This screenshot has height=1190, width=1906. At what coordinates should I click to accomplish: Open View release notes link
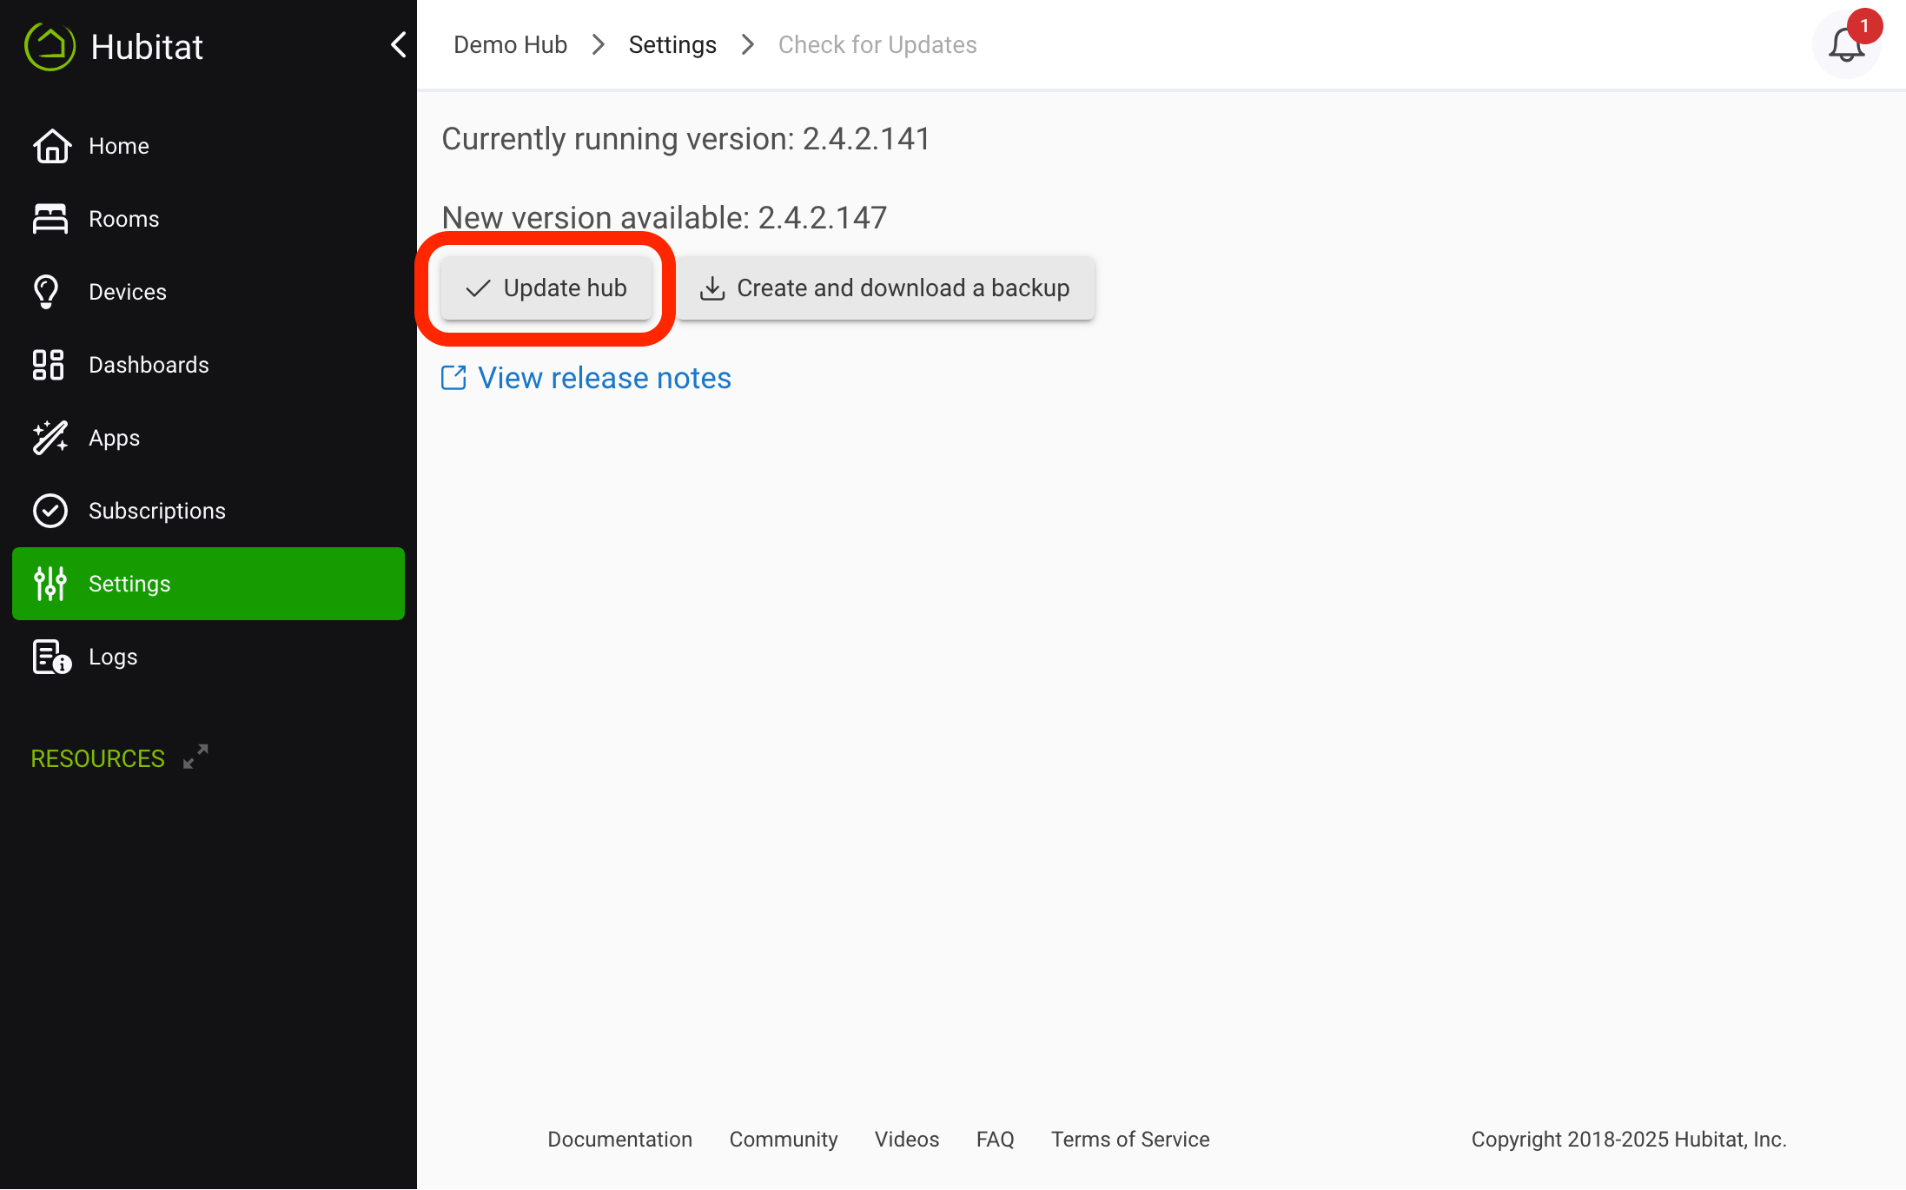coord(605,378)
